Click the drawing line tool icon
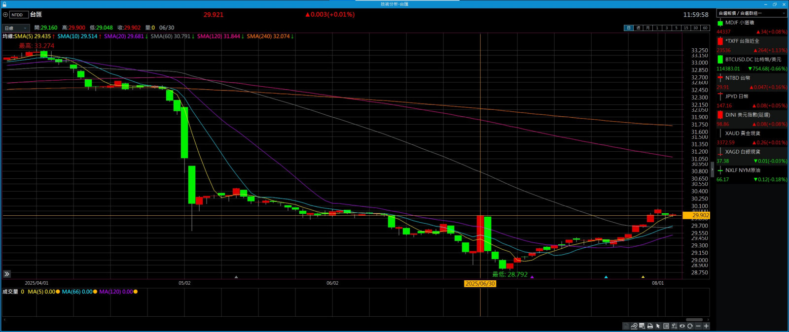Screen dimensions: 789x332 click(634, 326)
